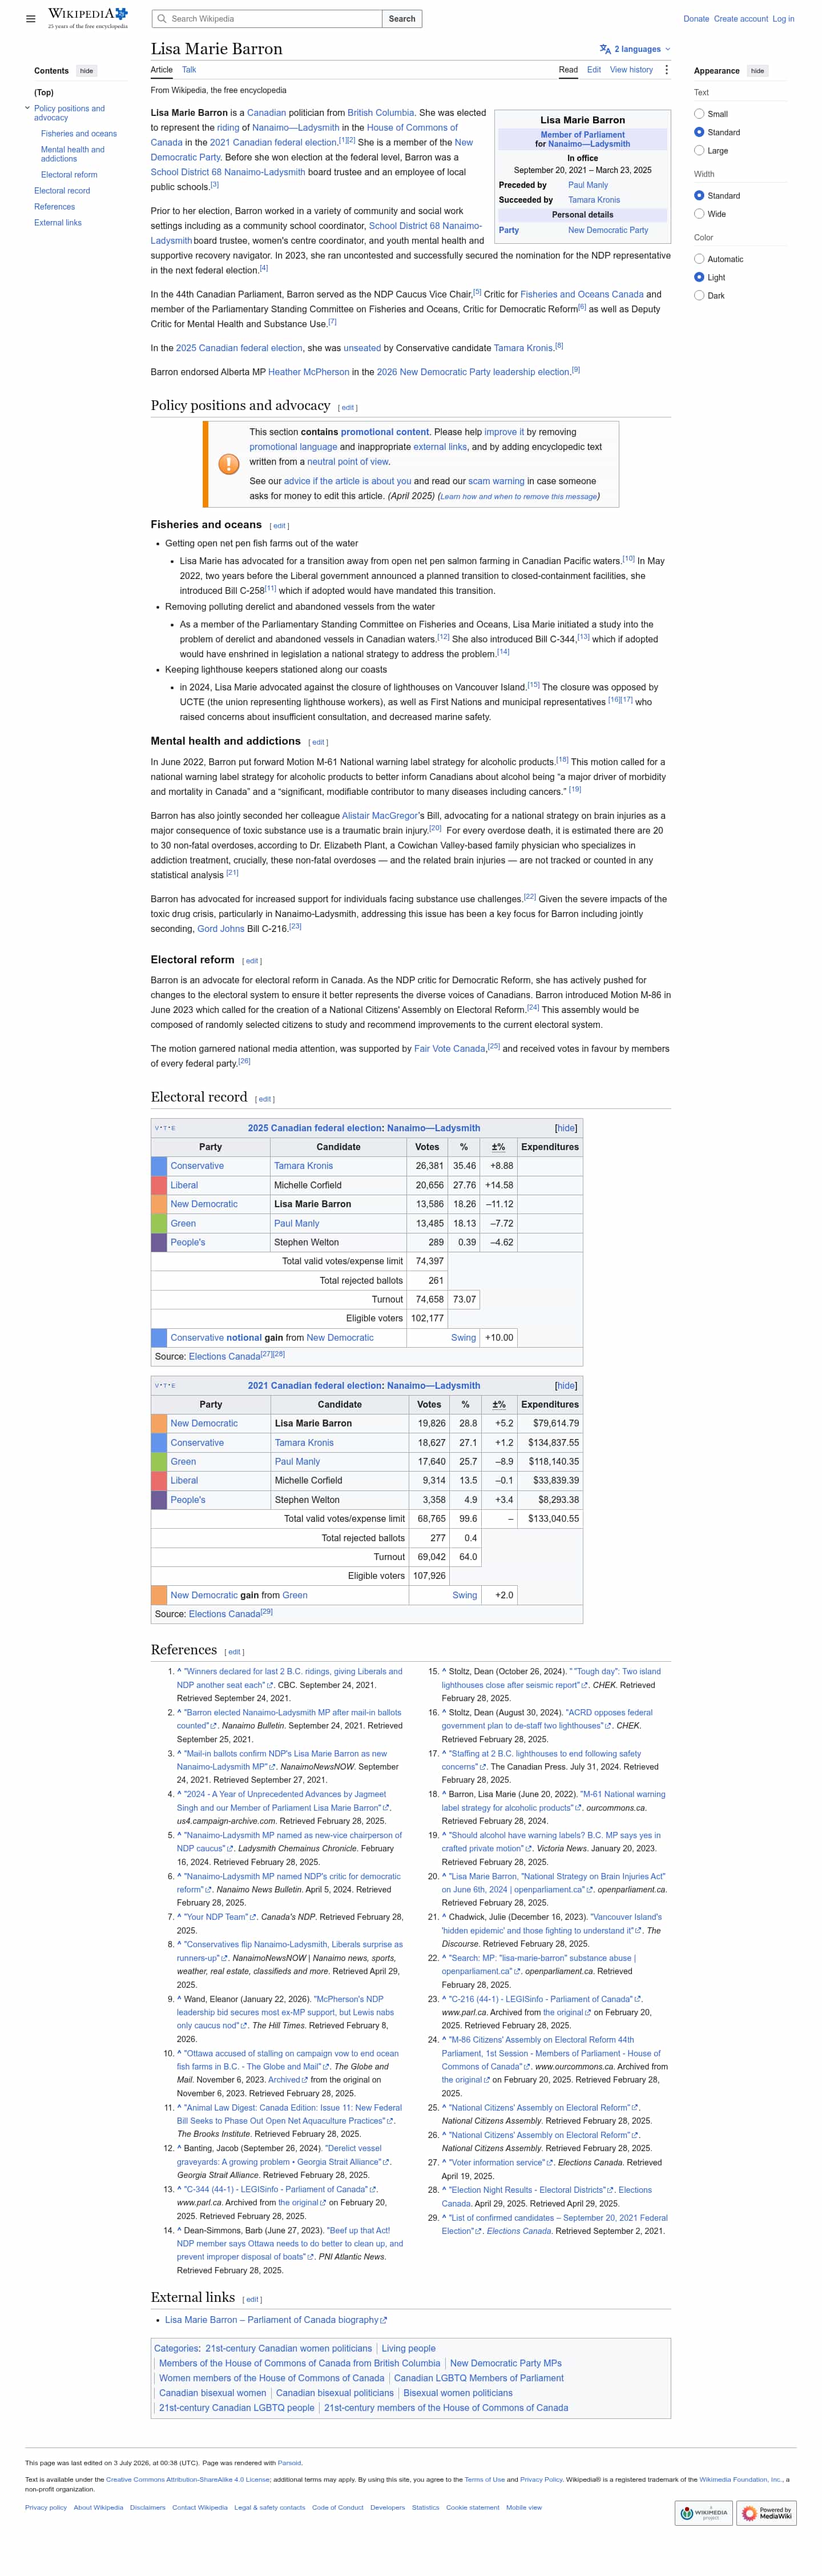Screen dimensions: 822x2576
Task: Open the View history tab
Action: (x=631, y=70)
